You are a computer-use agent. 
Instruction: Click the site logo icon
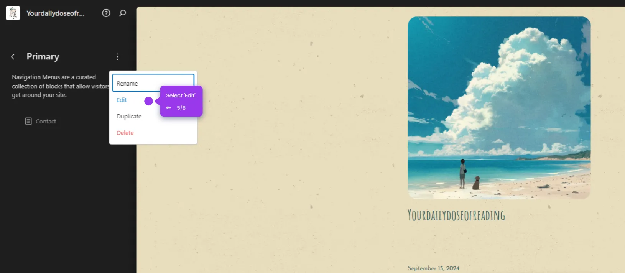tap(13, 13)
